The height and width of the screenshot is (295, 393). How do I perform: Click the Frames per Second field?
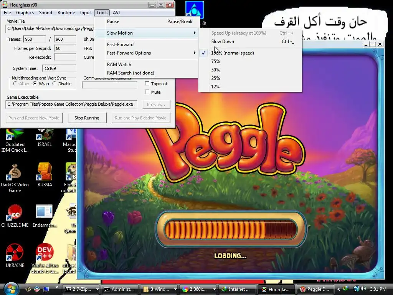tap(65, 48)
